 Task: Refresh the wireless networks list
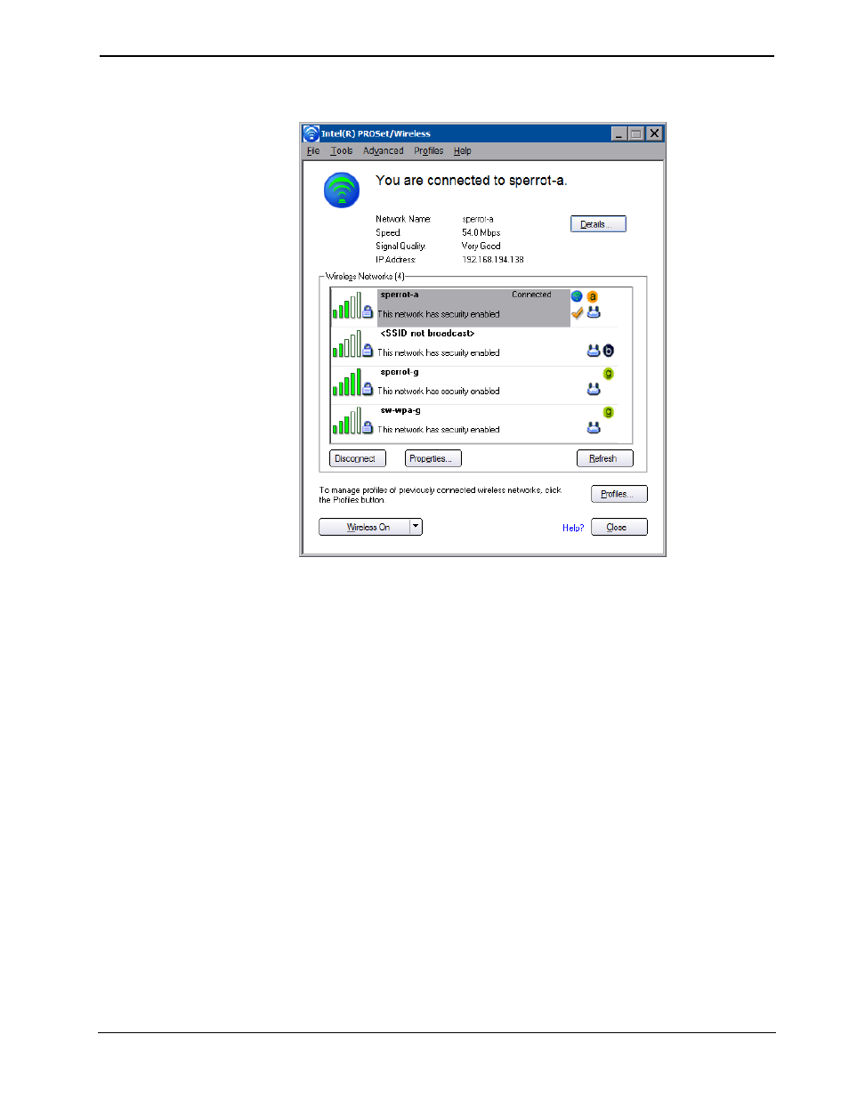coord(605,458)
